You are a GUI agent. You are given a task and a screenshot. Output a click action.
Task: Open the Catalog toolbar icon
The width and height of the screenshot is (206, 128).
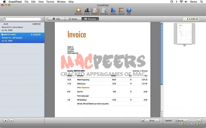coord(113,11)
